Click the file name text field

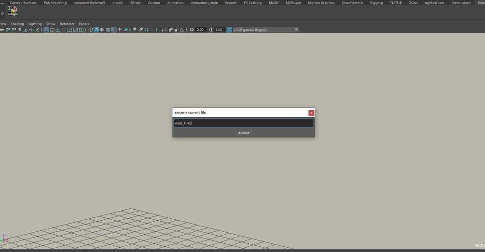243,123
